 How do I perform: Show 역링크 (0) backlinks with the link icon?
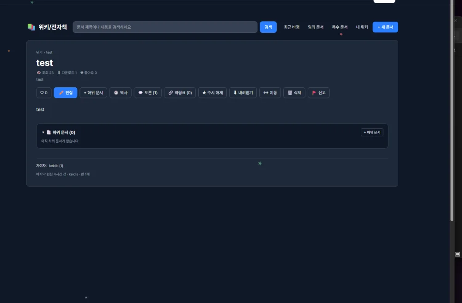click(180, 93)
